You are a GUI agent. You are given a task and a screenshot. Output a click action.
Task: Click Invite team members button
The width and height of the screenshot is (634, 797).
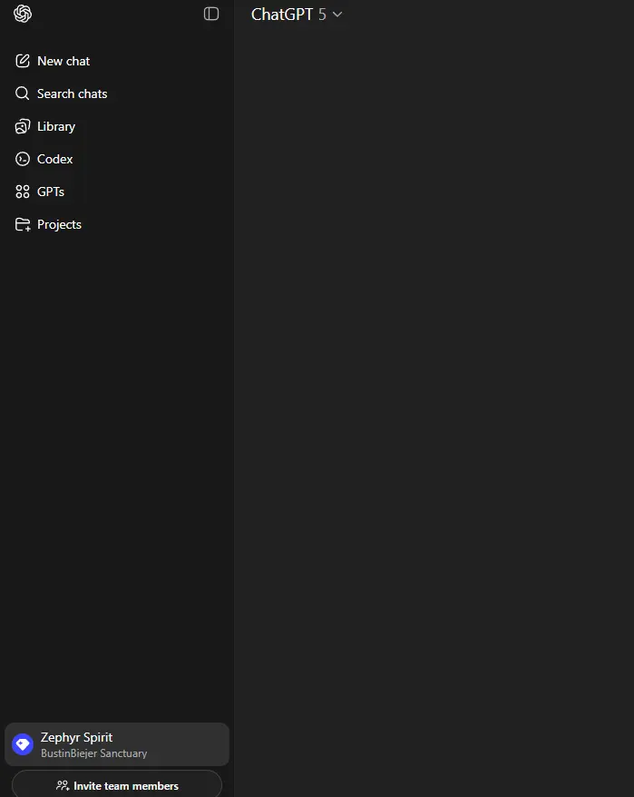tap(117, 784)
